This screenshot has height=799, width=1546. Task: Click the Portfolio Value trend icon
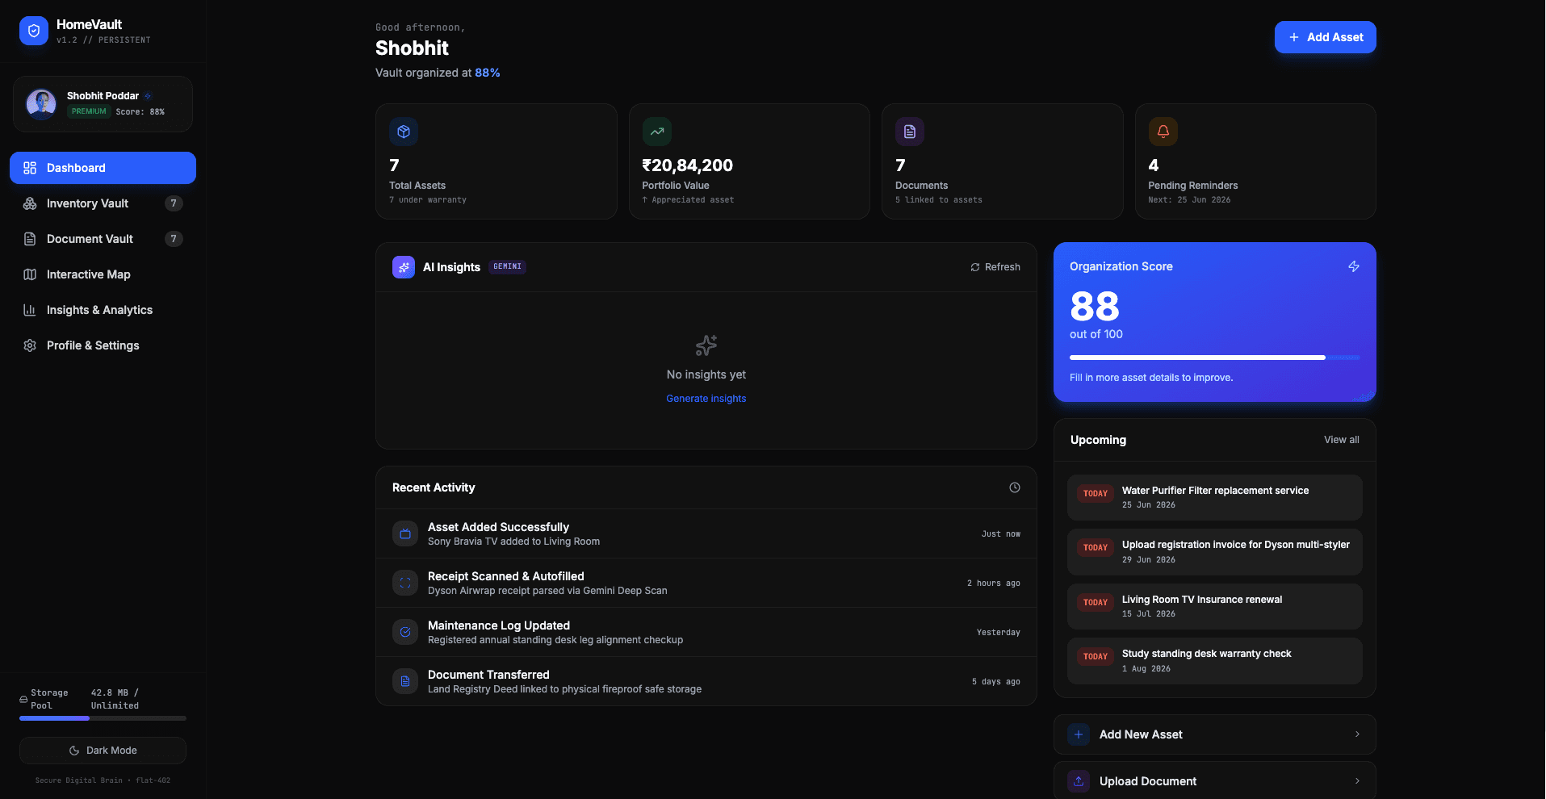tap(657, 132)
